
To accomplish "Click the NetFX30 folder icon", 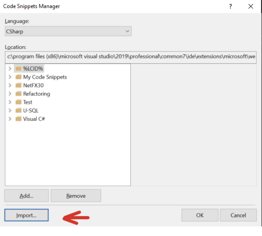I will 18,85.
